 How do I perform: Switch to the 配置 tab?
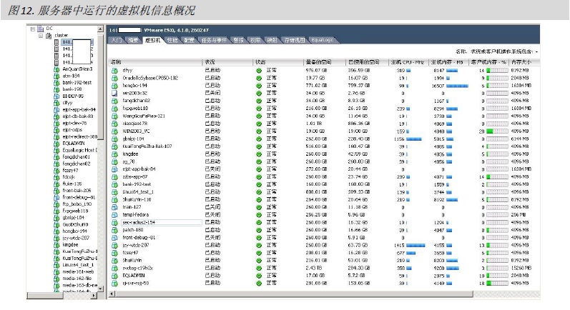coord(189,40)
